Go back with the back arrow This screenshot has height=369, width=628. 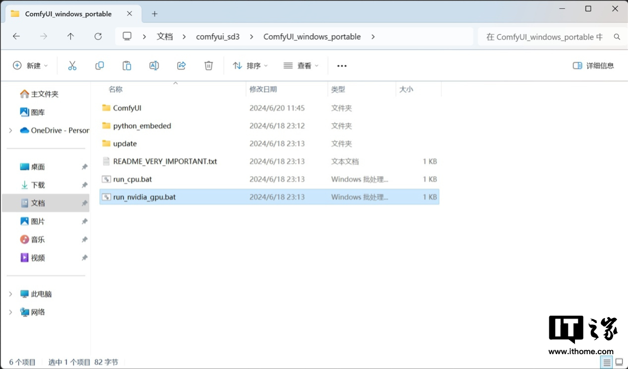coord(16,36)
